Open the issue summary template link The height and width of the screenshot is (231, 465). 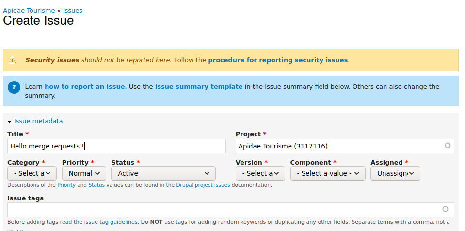[199, 87]
